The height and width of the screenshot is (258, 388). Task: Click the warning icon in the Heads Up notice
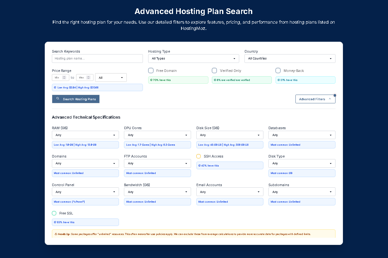coord(56,234)
